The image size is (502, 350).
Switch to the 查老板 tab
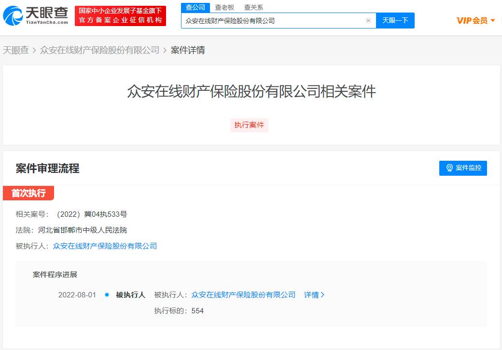pyautogui.click(x=224, y=7)
